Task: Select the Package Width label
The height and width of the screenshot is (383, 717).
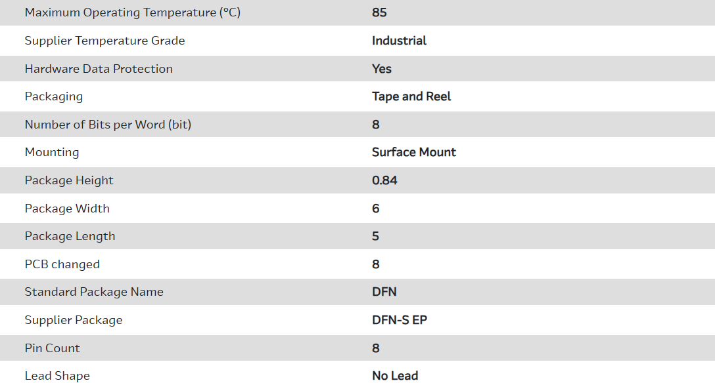Action: pyautogui.click(x=67, y=209)
